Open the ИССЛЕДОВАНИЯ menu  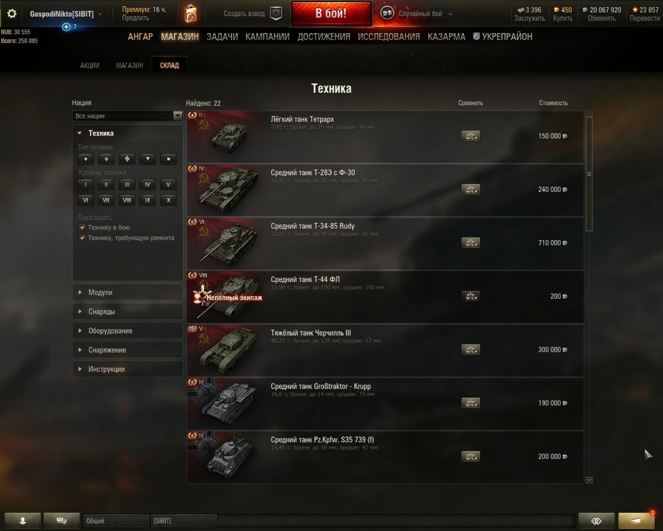(389, 37)
